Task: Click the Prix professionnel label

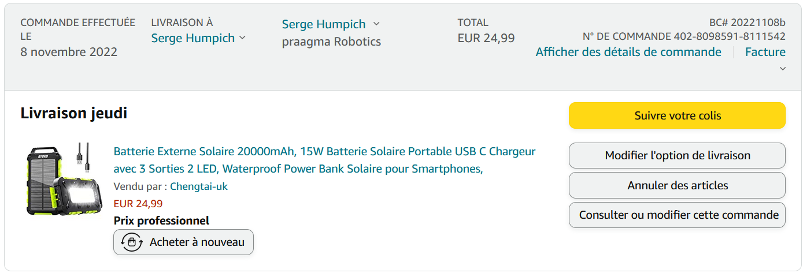Action: [x=161, y=220]
